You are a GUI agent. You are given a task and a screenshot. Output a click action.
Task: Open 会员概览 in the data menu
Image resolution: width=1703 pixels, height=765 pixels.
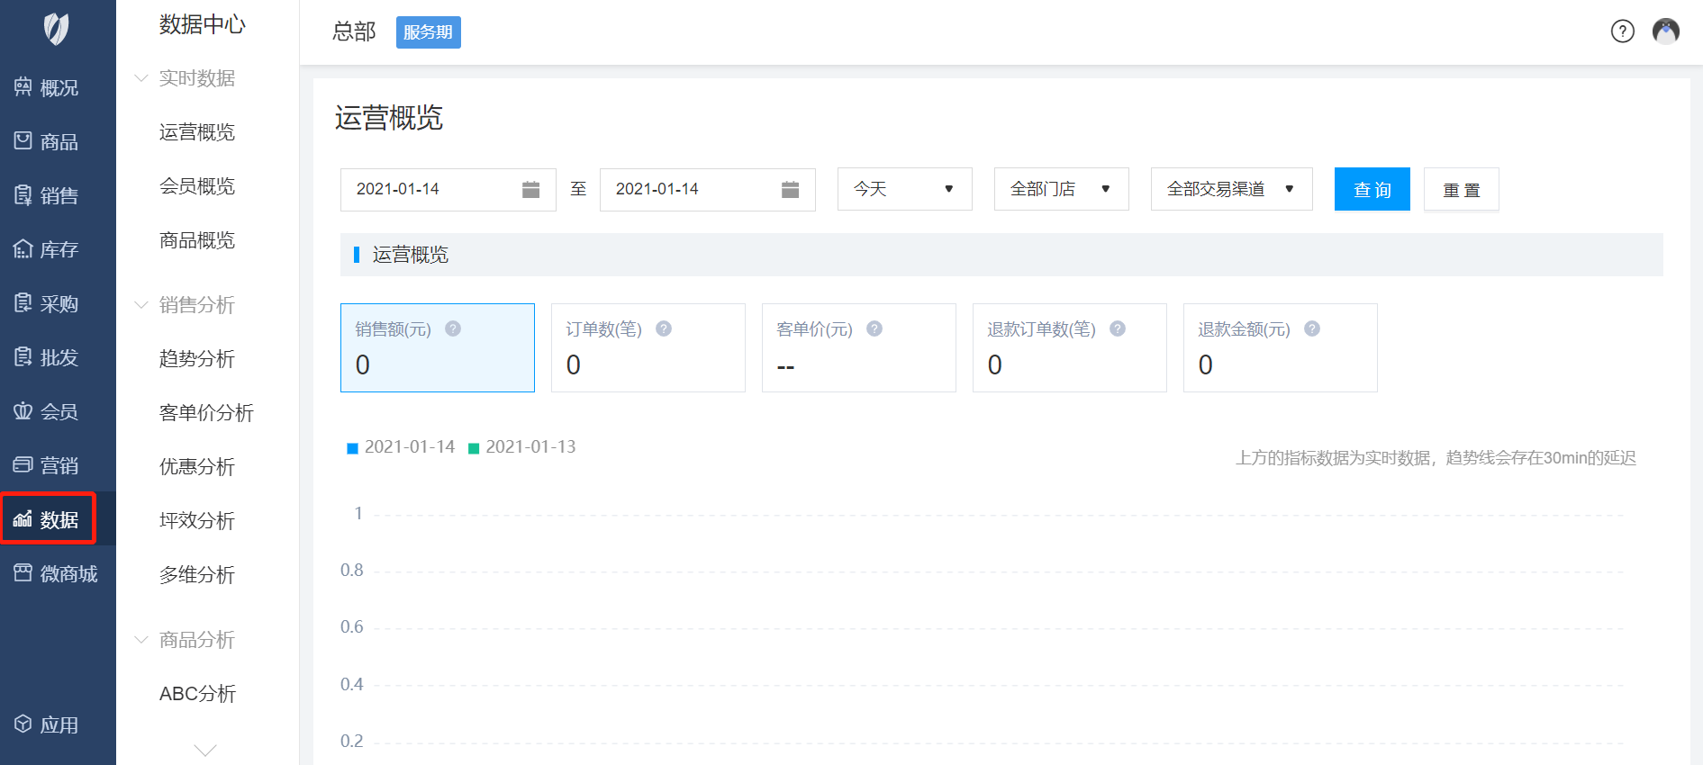[x=197, y=186]
